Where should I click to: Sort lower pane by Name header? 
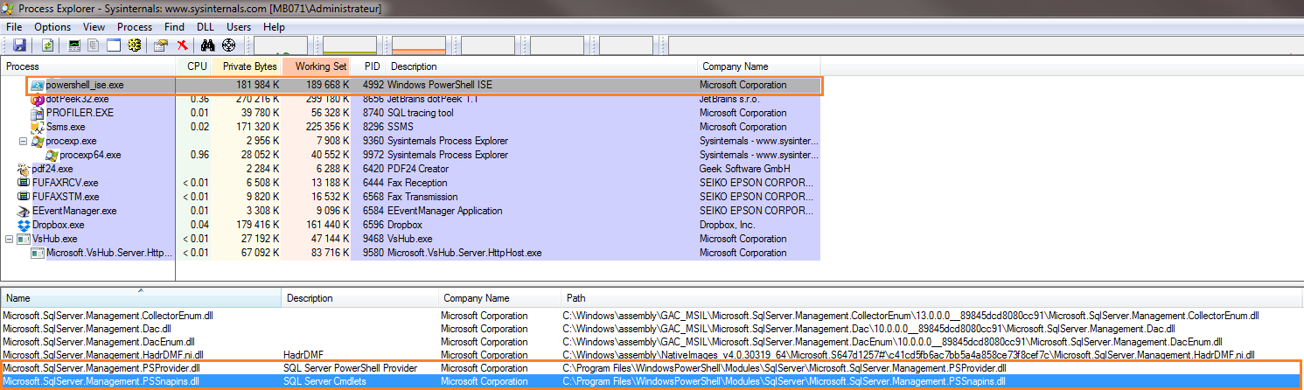(141, 298)
